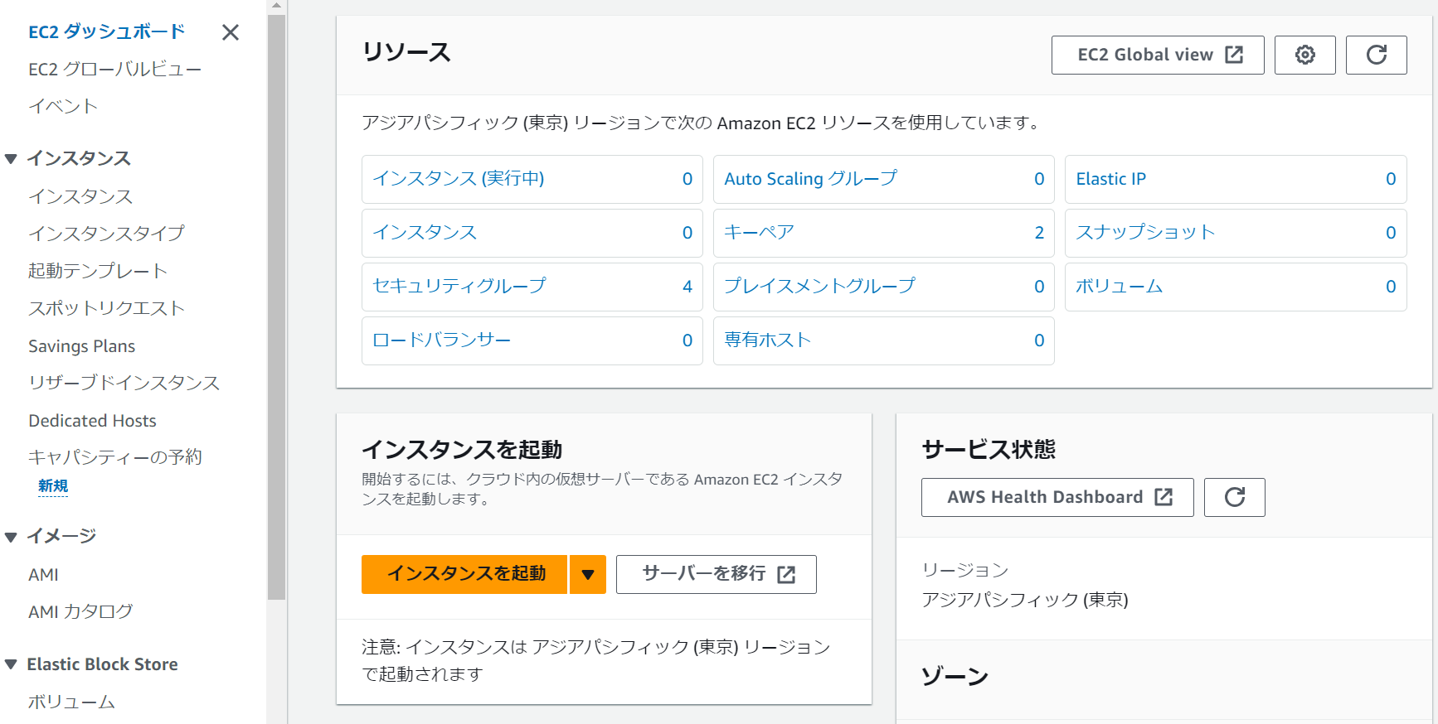Viewport: 1438px width, 724px height.
Task: Open 起動テンプレート in sidebar
Action: pyautogui.click(x=98, y=271)
